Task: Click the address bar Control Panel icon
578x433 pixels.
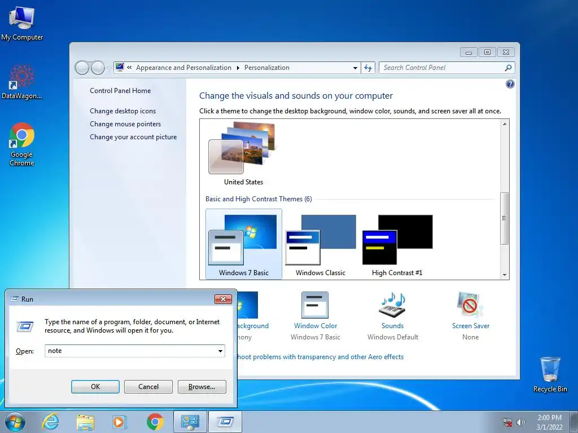Action: pos(120,68)
